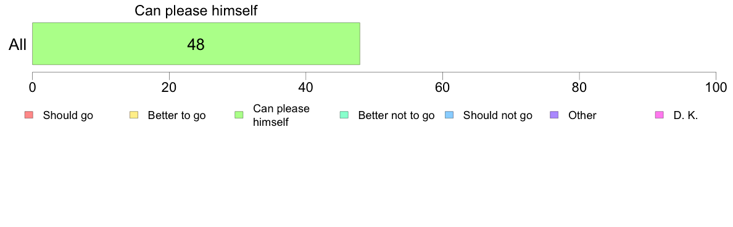Screen dimensions: 733x227
Task: Click the axis tick label 100
Action: 716,87
